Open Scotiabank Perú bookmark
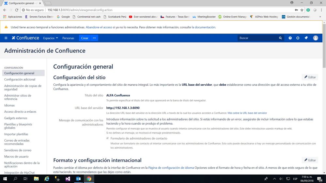The height and width of the screenshot is (183, 326). 115,17
